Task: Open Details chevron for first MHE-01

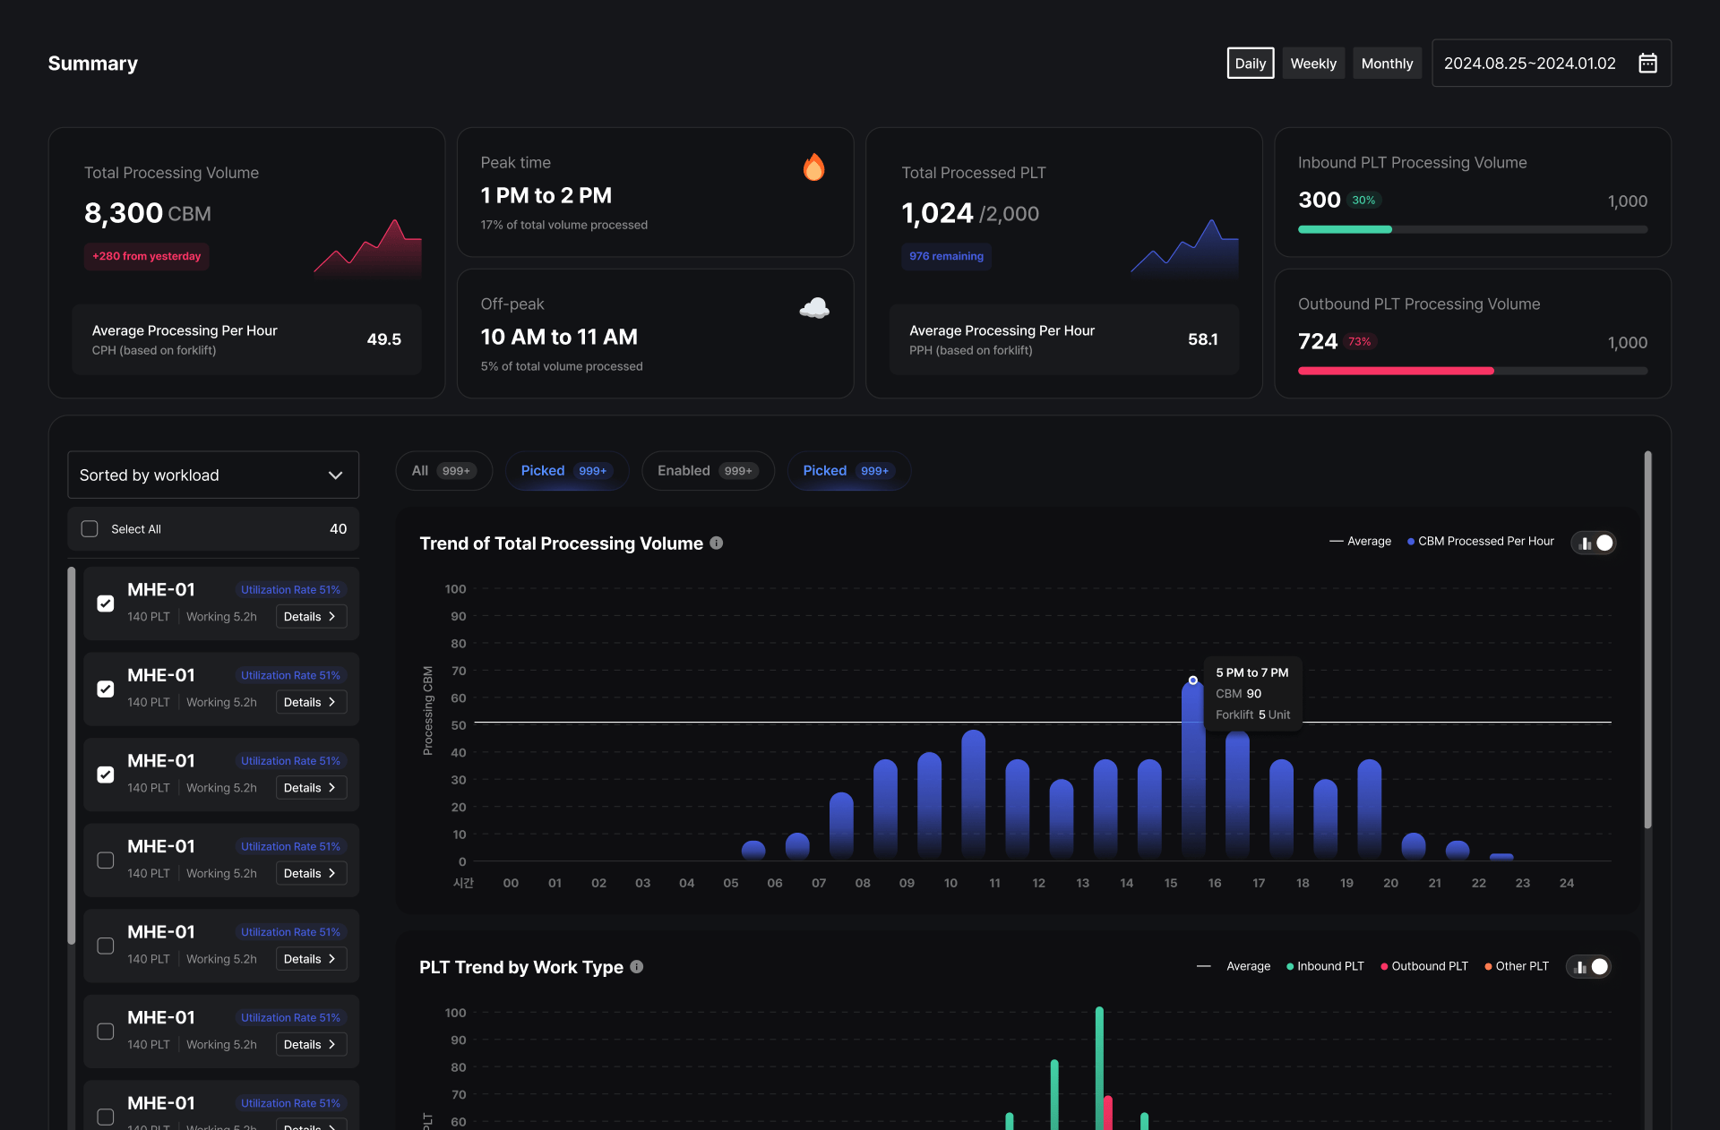Action: 331,617
